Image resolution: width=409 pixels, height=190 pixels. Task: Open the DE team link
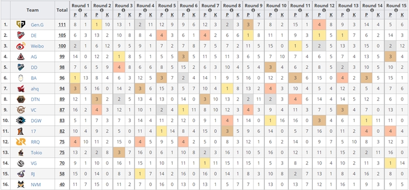pyautogui.click(x=34, y=35)
